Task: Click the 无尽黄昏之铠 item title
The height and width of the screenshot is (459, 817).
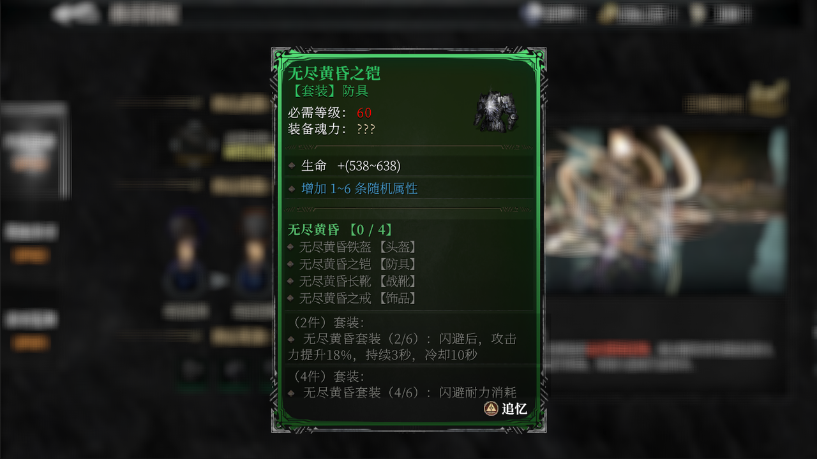Action: coord(334,73)
